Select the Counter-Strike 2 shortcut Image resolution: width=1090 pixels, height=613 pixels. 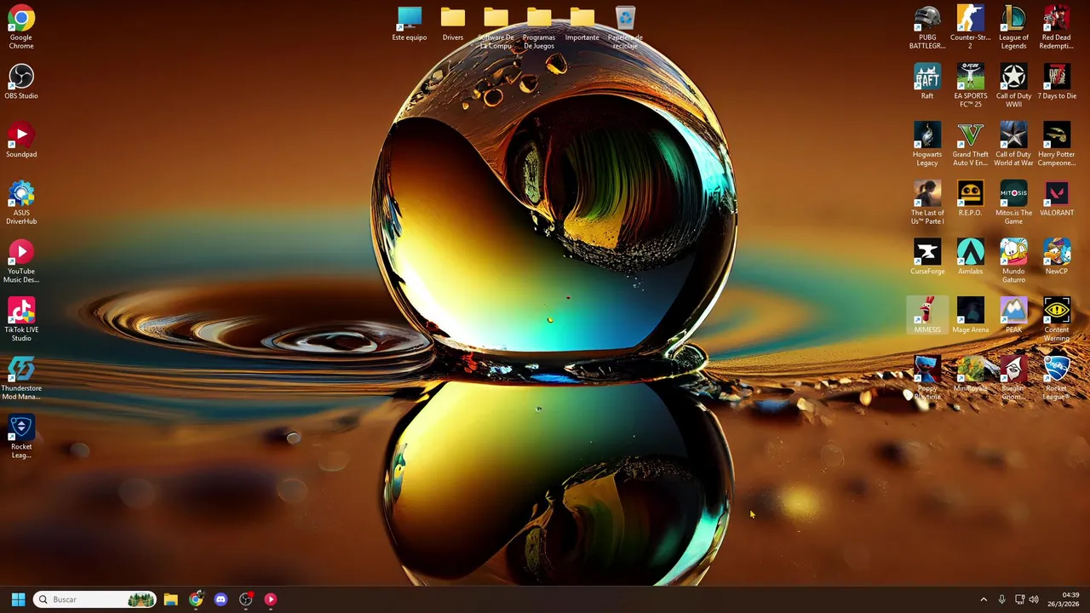[x=970, y=27]
